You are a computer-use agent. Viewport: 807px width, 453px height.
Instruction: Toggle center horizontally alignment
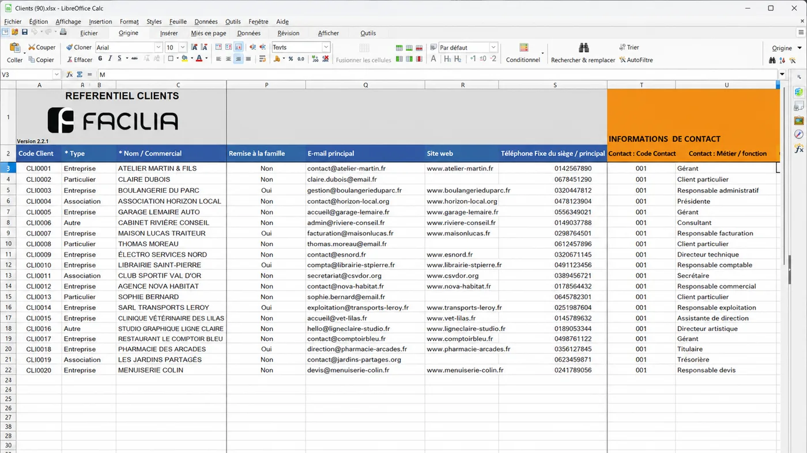coord(228,59)
